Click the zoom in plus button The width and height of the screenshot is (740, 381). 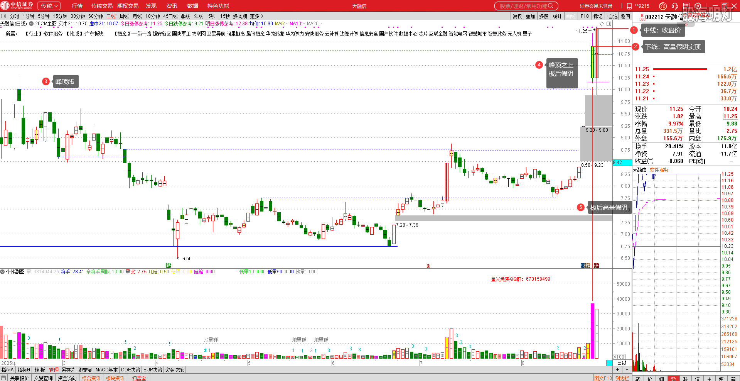617,369
